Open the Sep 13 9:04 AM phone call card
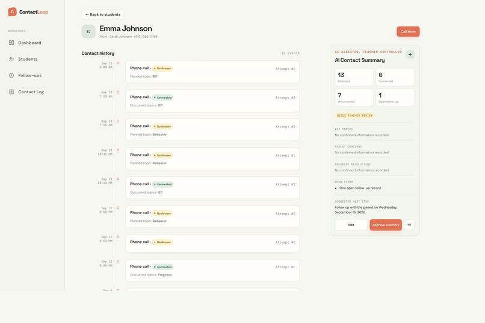 point(212,72)
